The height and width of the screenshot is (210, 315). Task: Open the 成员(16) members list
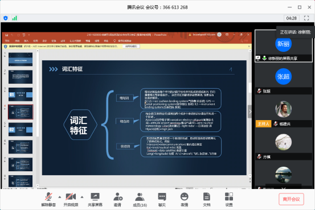pyautogui.click(x=140, y=199)
